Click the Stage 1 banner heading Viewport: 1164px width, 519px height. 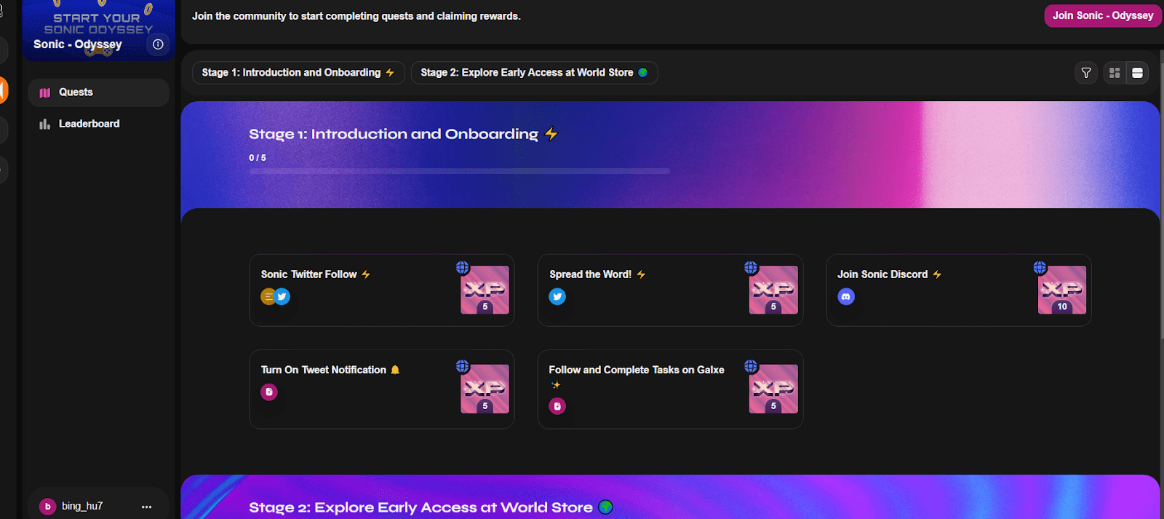tap(403, 134)
